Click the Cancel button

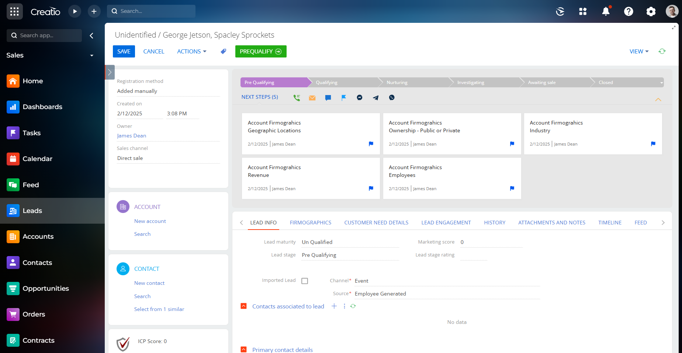154,52
